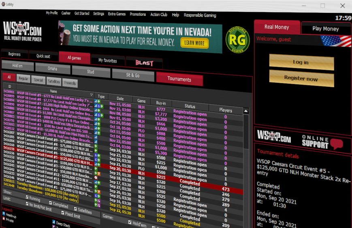352x228 pixels.
Task: Filter tournaments by the Freerolls tab
Action: point(70,83)
